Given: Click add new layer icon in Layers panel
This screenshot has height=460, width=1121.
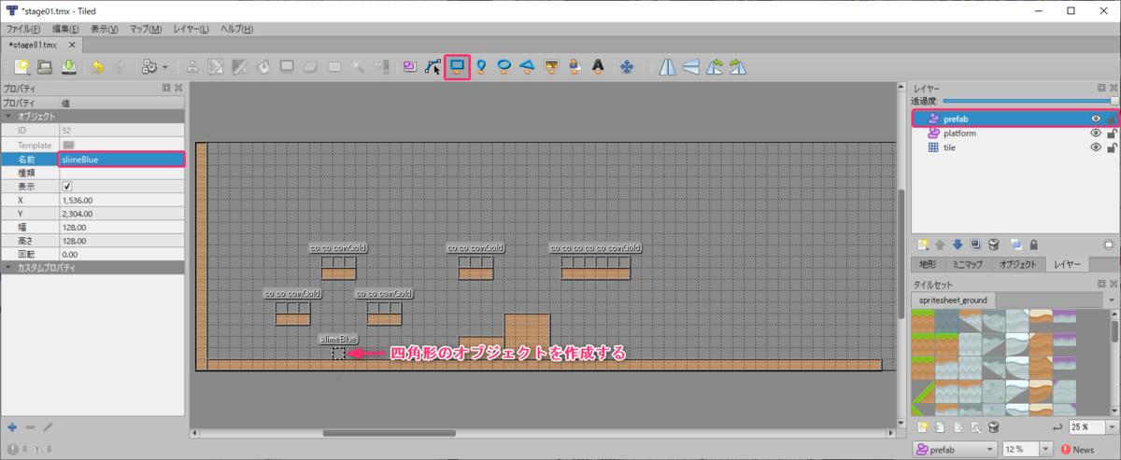Looking at the screenshot, I should pos(923,245).
